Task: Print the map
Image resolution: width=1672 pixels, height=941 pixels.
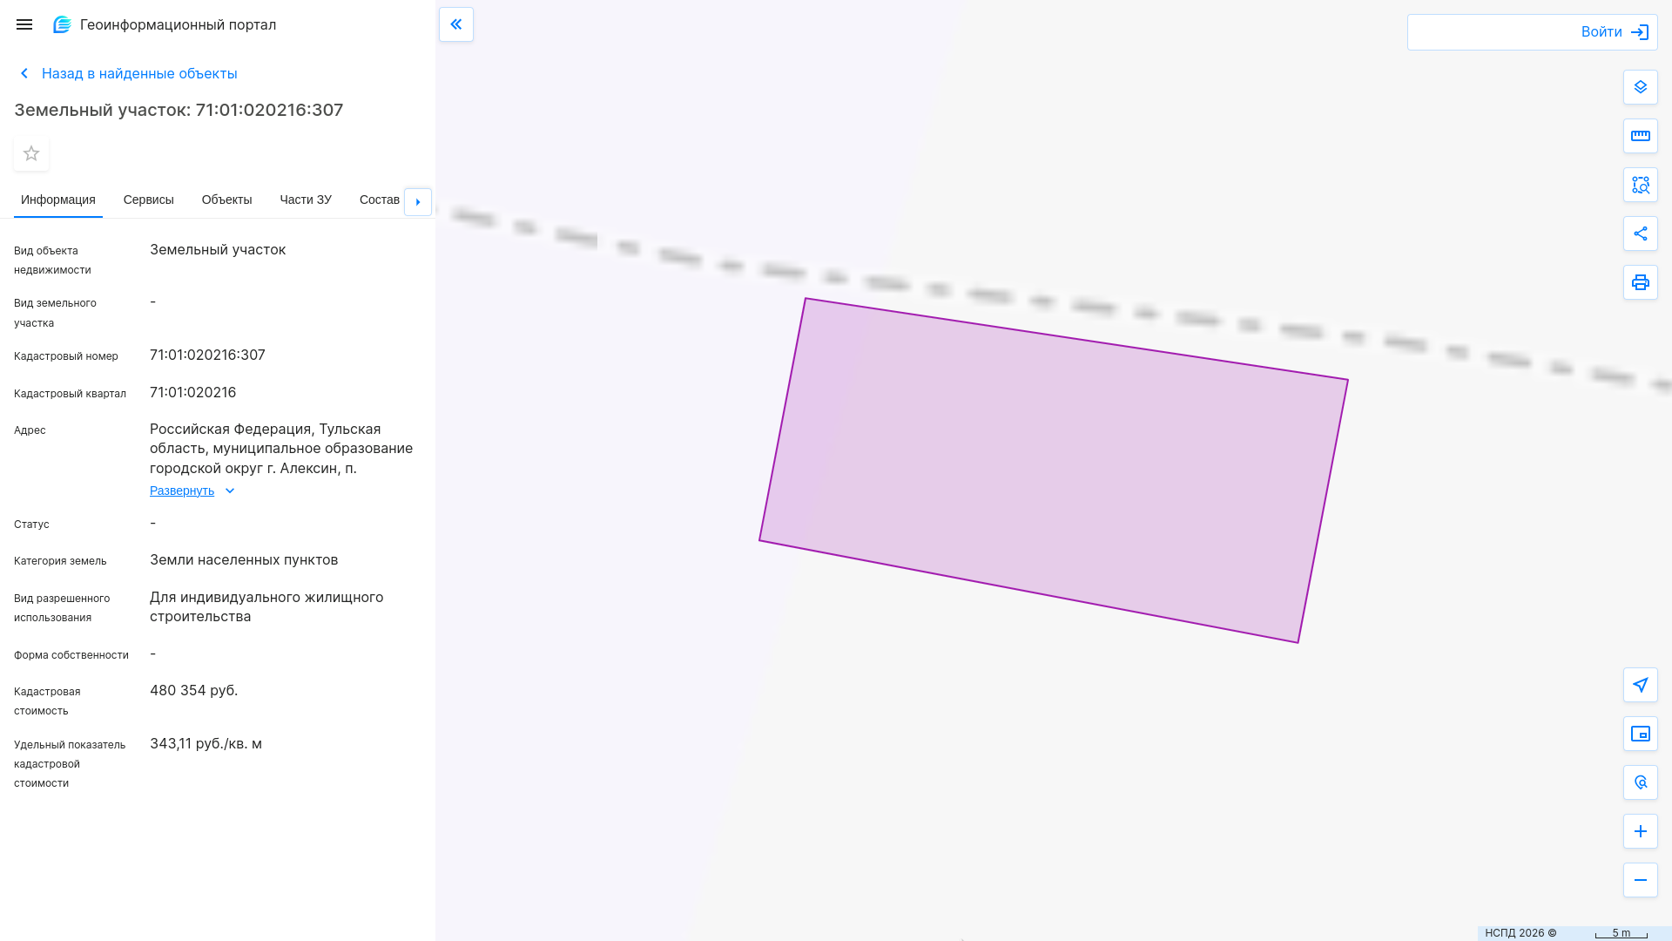Action: pyautogui.click(x=1640, y=282)
